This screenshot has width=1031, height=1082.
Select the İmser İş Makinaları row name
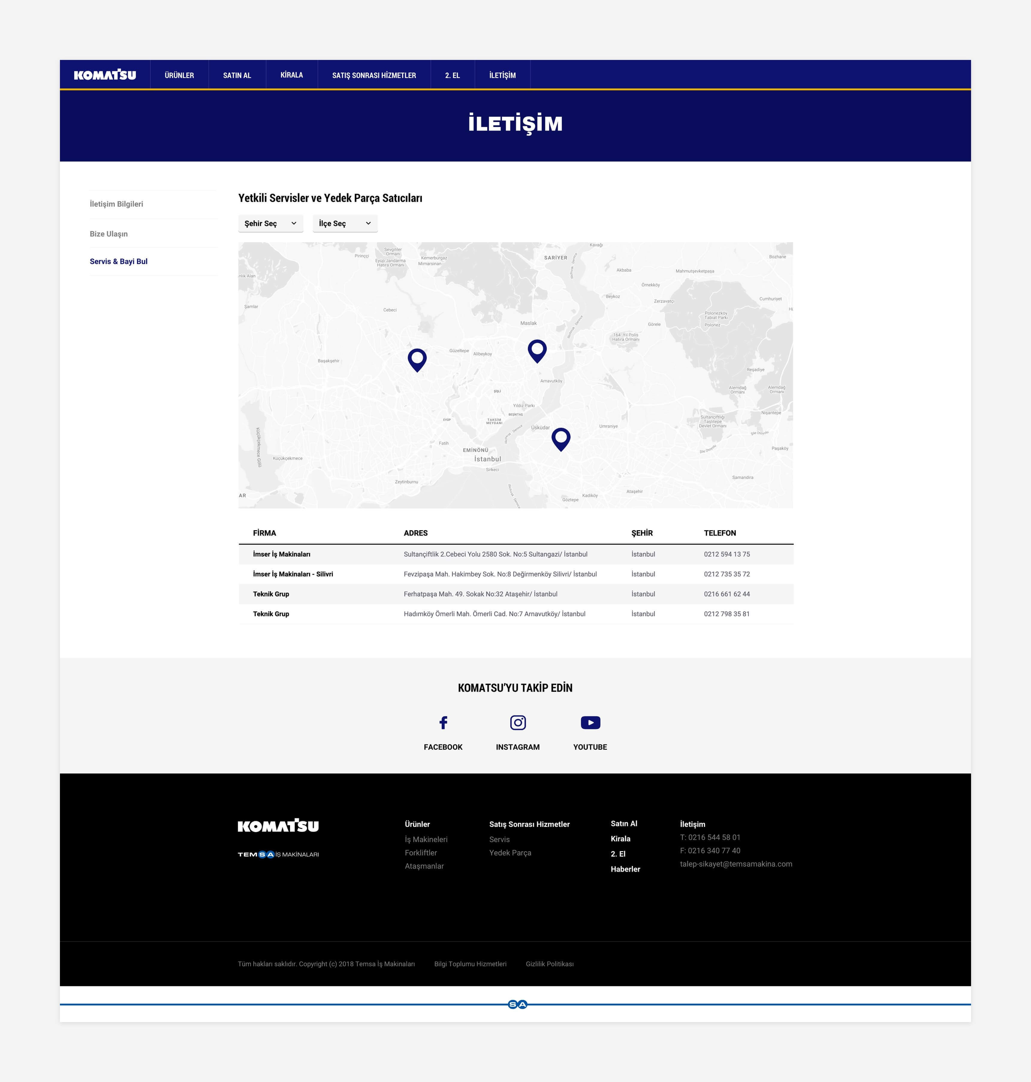click(281, 554)
